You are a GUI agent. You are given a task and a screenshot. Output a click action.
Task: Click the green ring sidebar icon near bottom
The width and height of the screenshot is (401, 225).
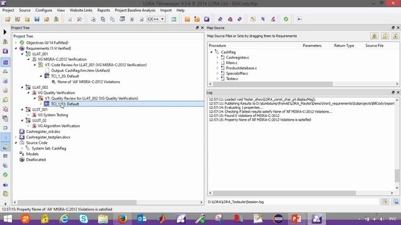[6, 175]
